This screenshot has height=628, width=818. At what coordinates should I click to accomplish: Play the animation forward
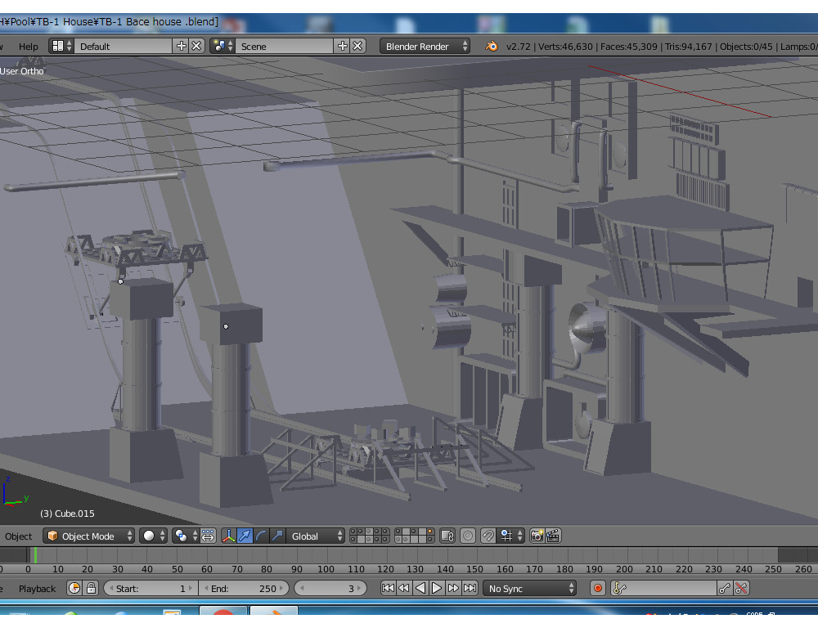pyautogui.click(x=437, y=588)
